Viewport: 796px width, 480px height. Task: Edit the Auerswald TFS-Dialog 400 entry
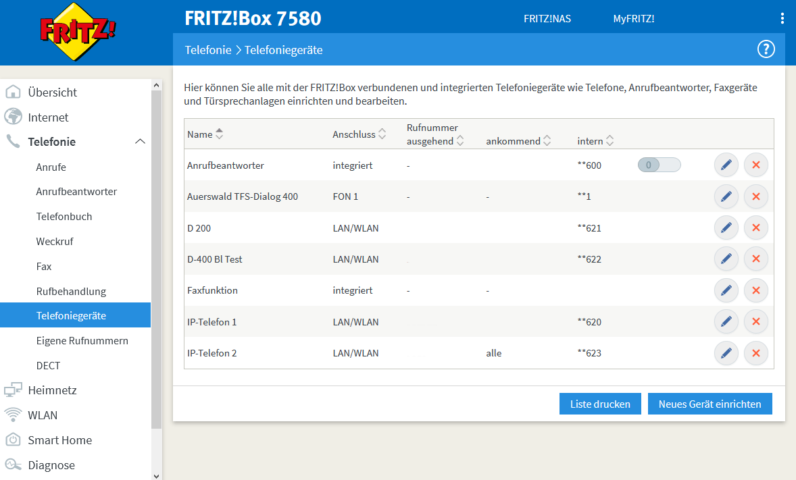coord(726,197)
